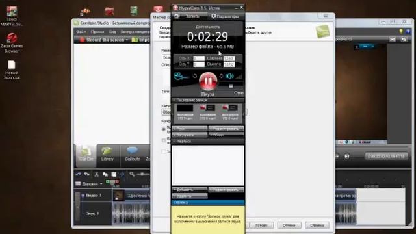Click the Split icon in timeline toolbar
This screenshot has width=416, height=234.
(122, 174)
